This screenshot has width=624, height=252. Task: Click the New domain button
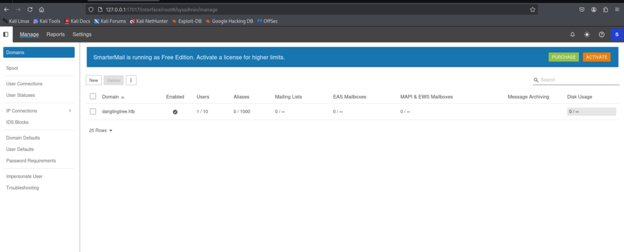pyautogui.click(x=93, y=80)
